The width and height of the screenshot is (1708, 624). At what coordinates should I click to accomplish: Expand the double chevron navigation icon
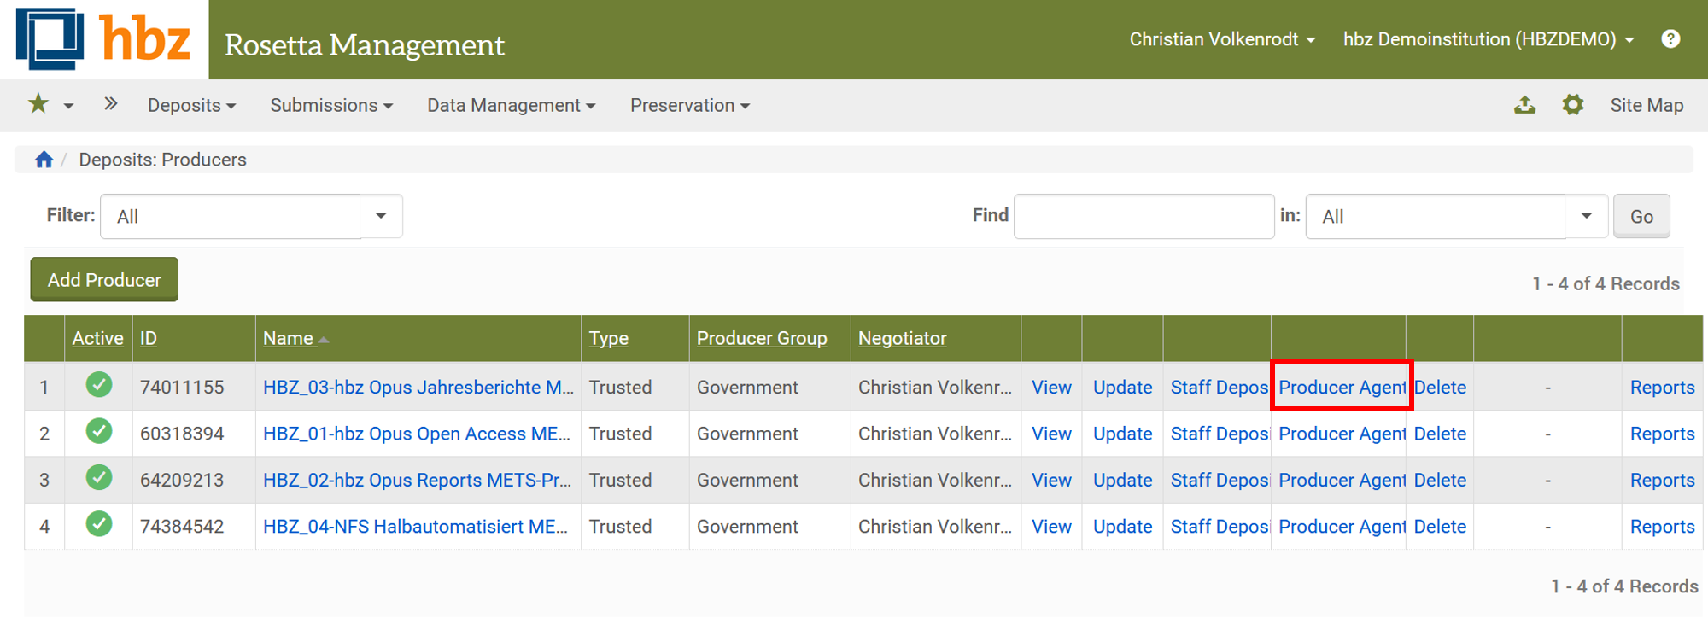(110, 104)
